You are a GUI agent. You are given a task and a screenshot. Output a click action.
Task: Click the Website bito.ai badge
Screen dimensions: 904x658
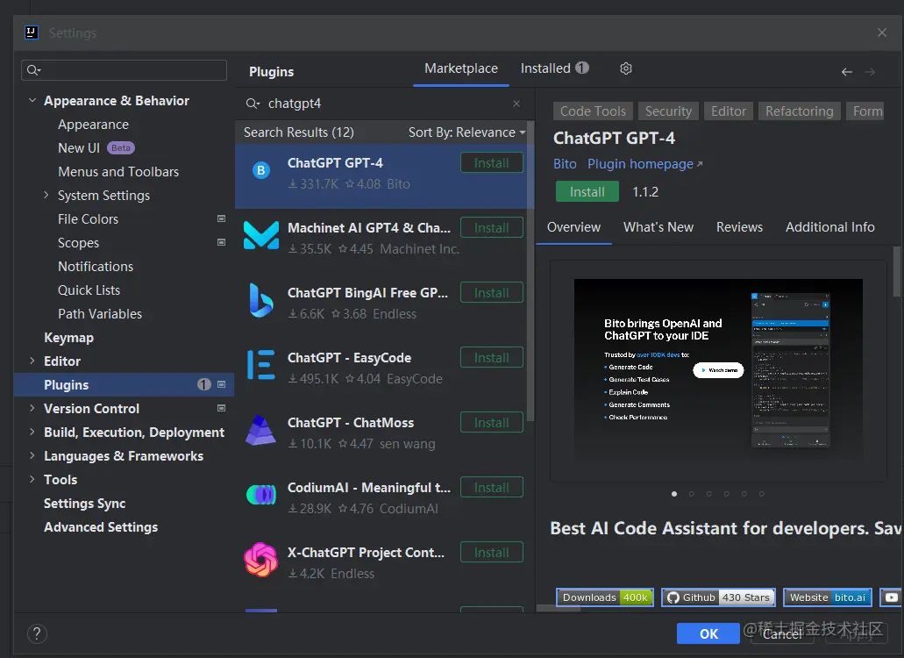(x=828, y=597)
